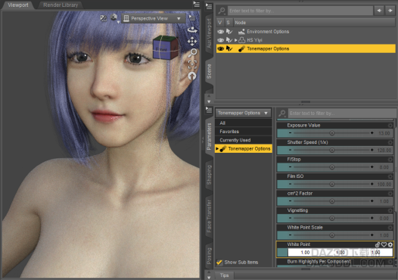Click the Node column header
This screenshot has height=280, width=398.
coord(314,23)
